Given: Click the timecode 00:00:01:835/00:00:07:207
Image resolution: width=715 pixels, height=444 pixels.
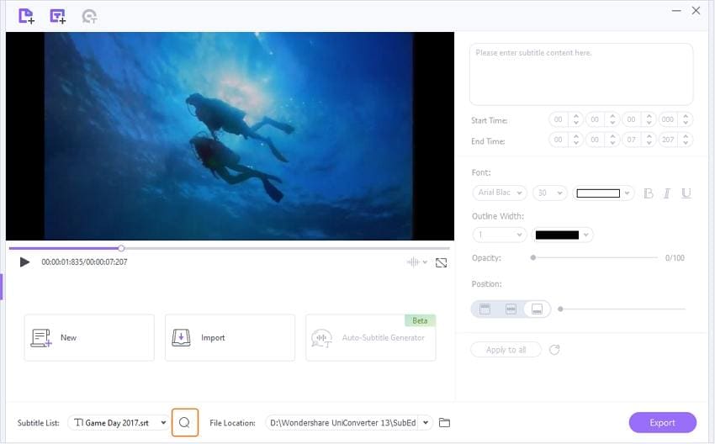Looking at the screenshot, I should coord(84,262).
